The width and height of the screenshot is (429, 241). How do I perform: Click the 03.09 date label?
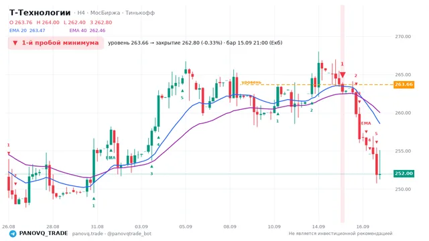click(141, 226)
